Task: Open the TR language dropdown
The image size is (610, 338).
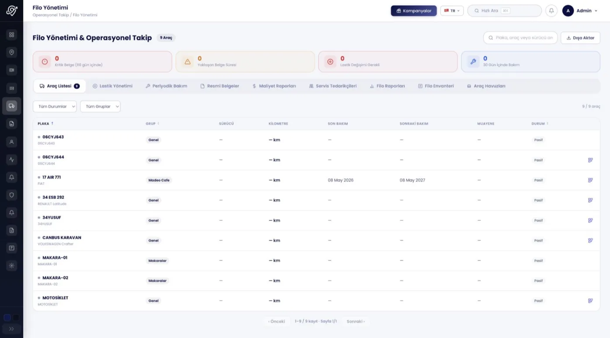Action: tap(452, 11)
